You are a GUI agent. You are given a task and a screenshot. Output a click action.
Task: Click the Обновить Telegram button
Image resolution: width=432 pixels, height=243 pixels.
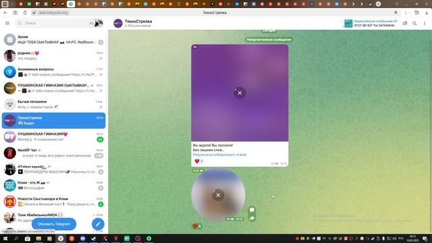tap(54, 224)
